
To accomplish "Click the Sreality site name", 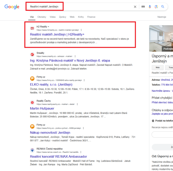I will point(40,53).
